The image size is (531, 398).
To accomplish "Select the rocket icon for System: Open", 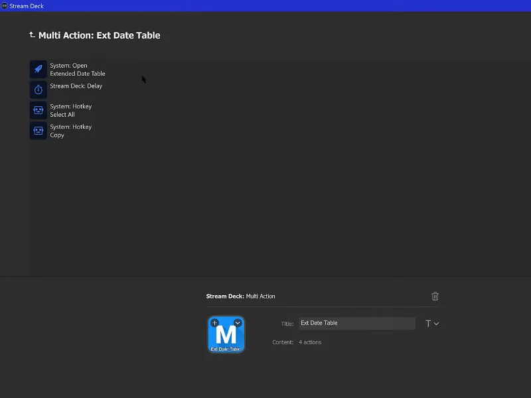I will (38, 69).
